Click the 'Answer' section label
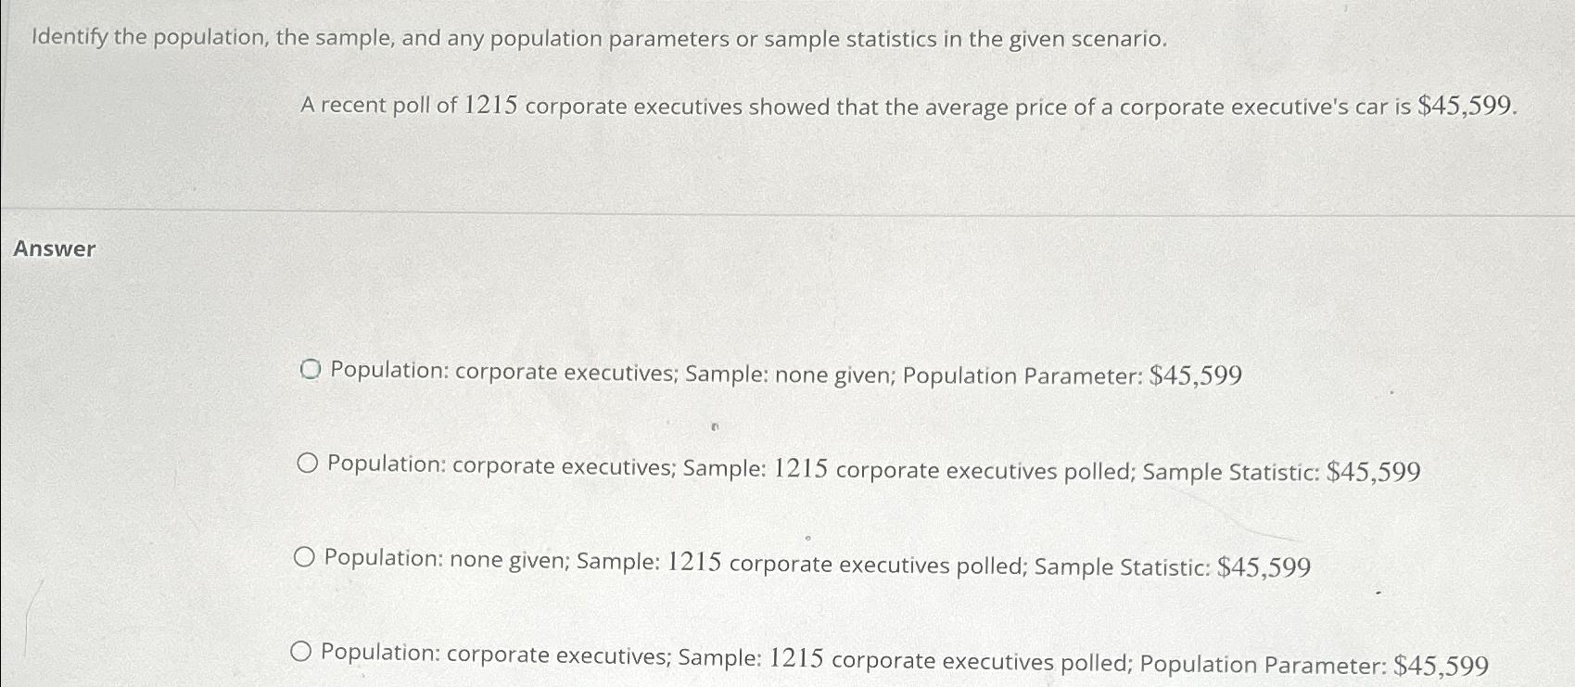The width and height of the screenshot is (1575, 687). tap(54, 248)
